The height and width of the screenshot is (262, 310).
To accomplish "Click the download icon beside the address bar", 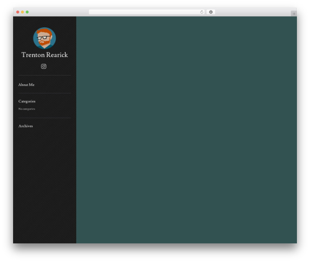I will click(x=211, y=12).
